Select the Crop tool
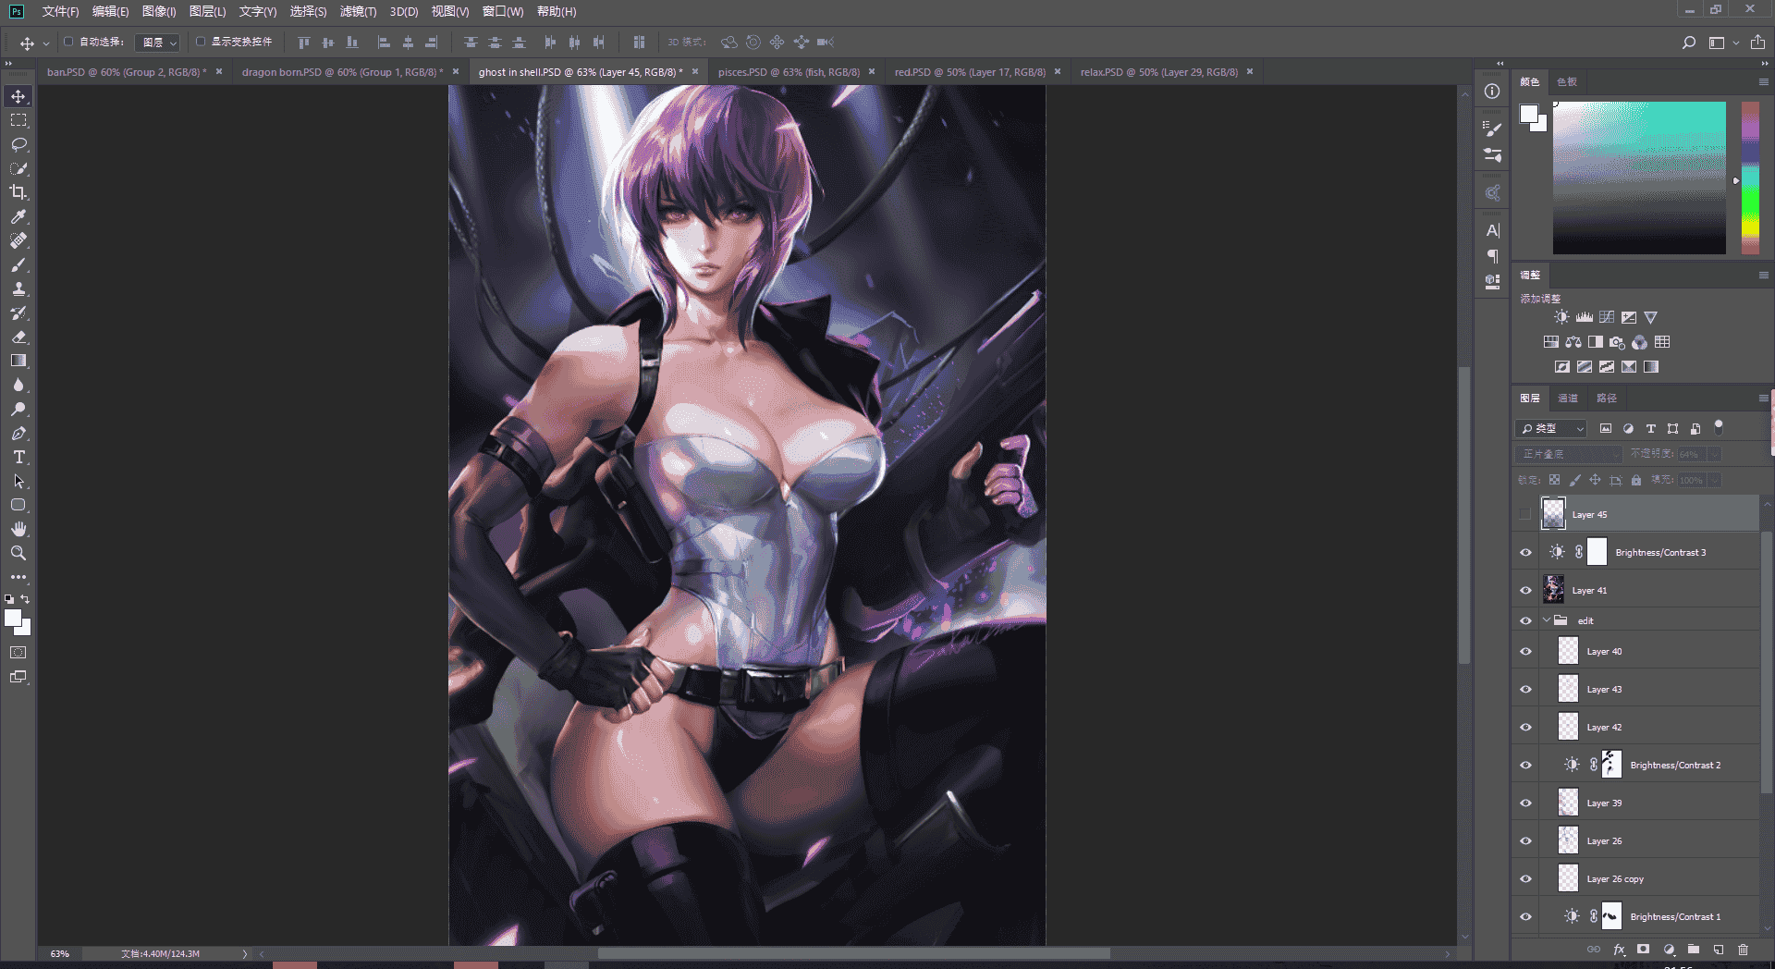This screenshot has width=1775, height=969. click(x=18, y=192)
